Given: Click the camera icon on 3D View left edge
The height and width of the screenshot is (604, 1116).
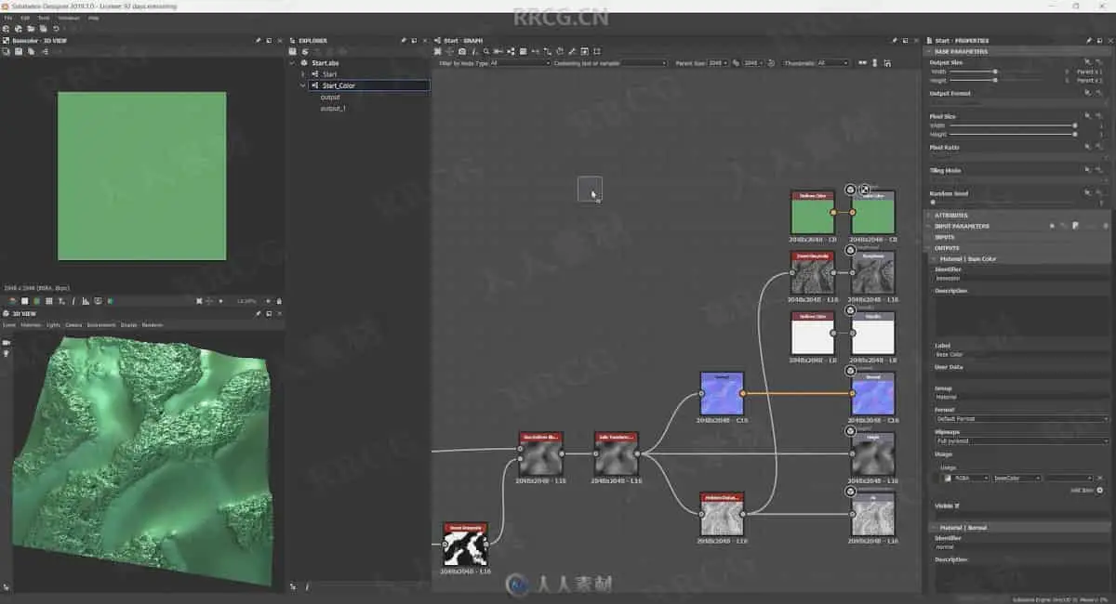Looking at the screenshot, I should [x=6, y=342].
